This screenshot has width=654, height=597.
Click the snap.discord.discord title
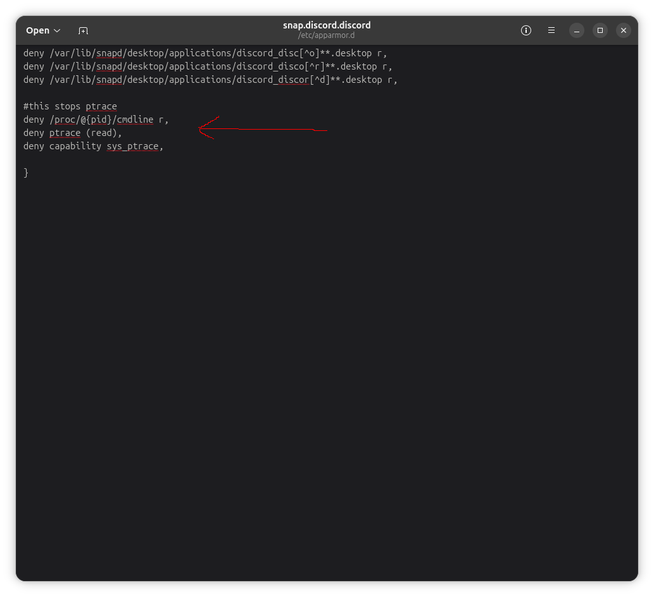[x=326, y=25]
